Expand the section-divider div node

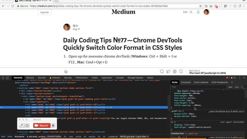point(20,91)
